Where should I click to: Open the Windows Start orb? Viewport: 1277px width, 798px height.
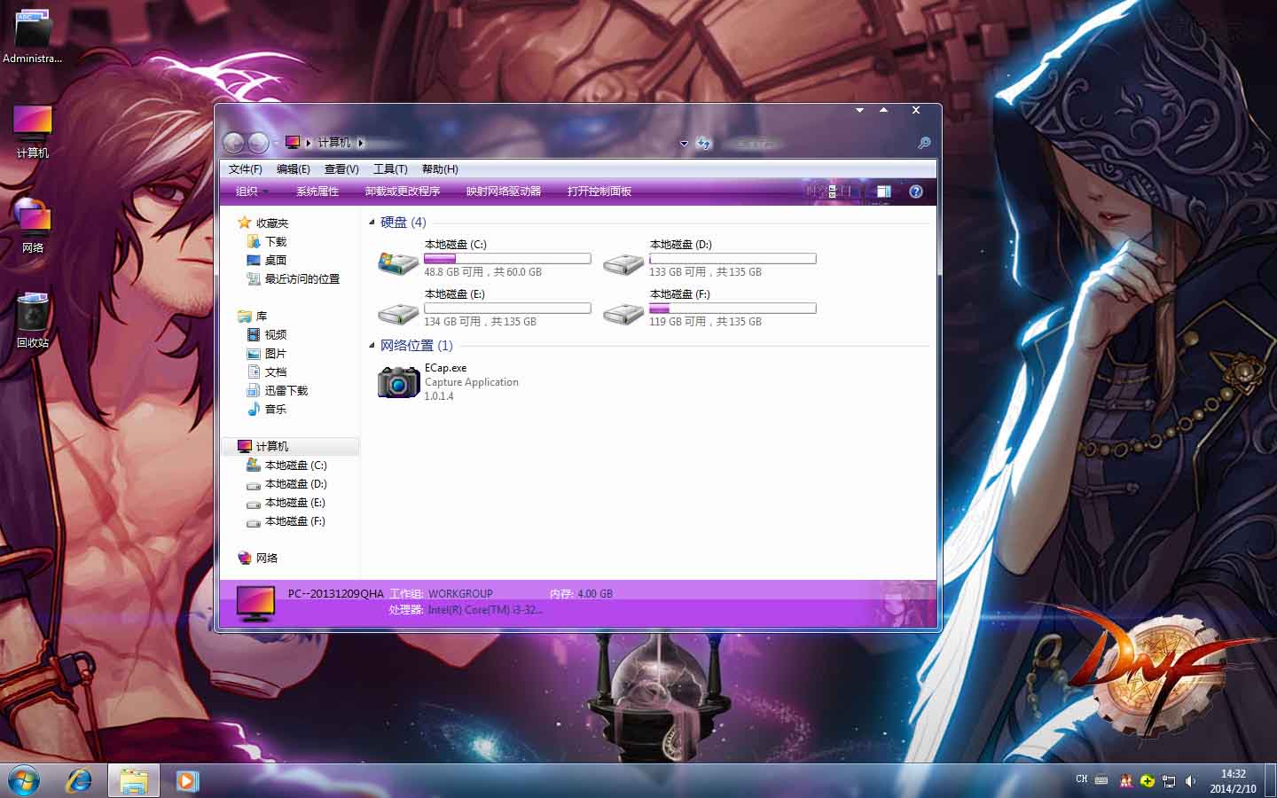[x=24, y=780]
